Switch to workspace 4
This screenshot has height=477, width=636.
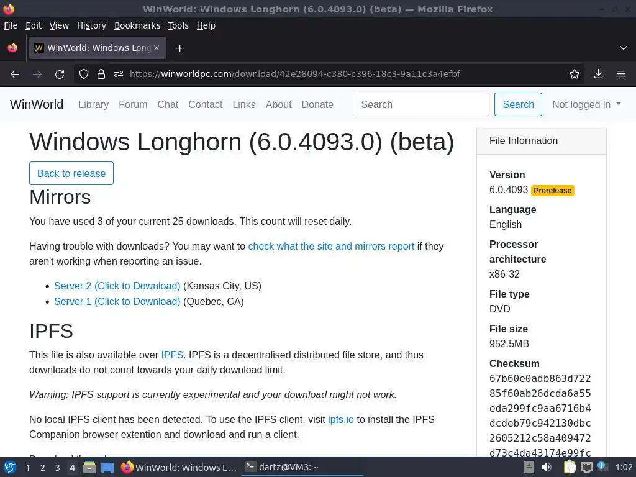72,468
